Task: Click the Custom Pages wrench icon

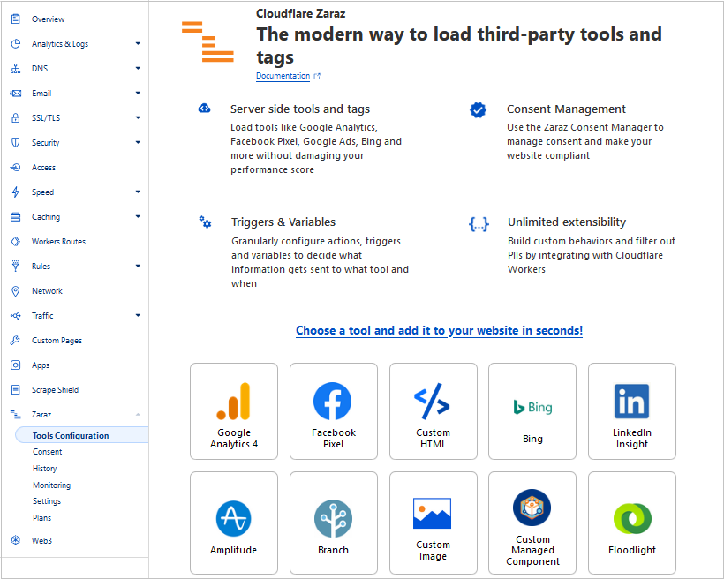Action: point(16,341)
